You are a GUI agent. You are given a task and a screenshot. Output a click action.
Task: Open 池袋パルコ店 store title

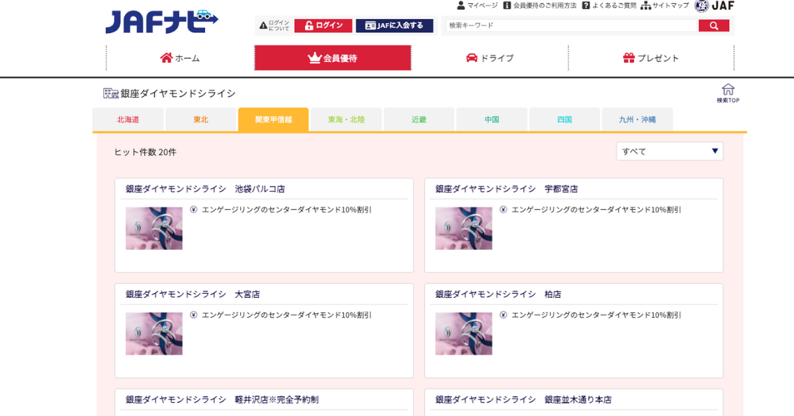[x=205, y=189]
